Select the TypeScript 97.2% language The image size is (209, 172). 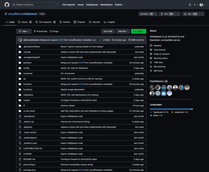click(x=161, y=112)
